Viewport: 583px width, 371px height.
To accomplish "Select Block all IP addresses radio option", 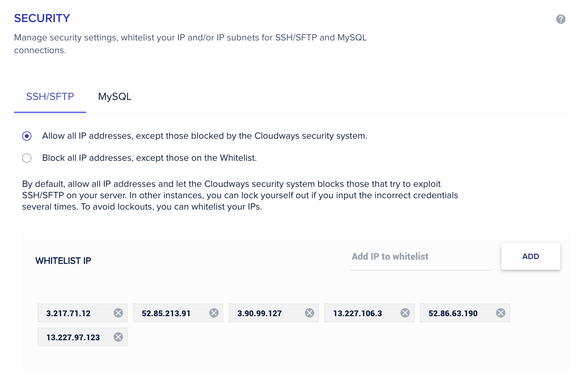I will [27, 158].
